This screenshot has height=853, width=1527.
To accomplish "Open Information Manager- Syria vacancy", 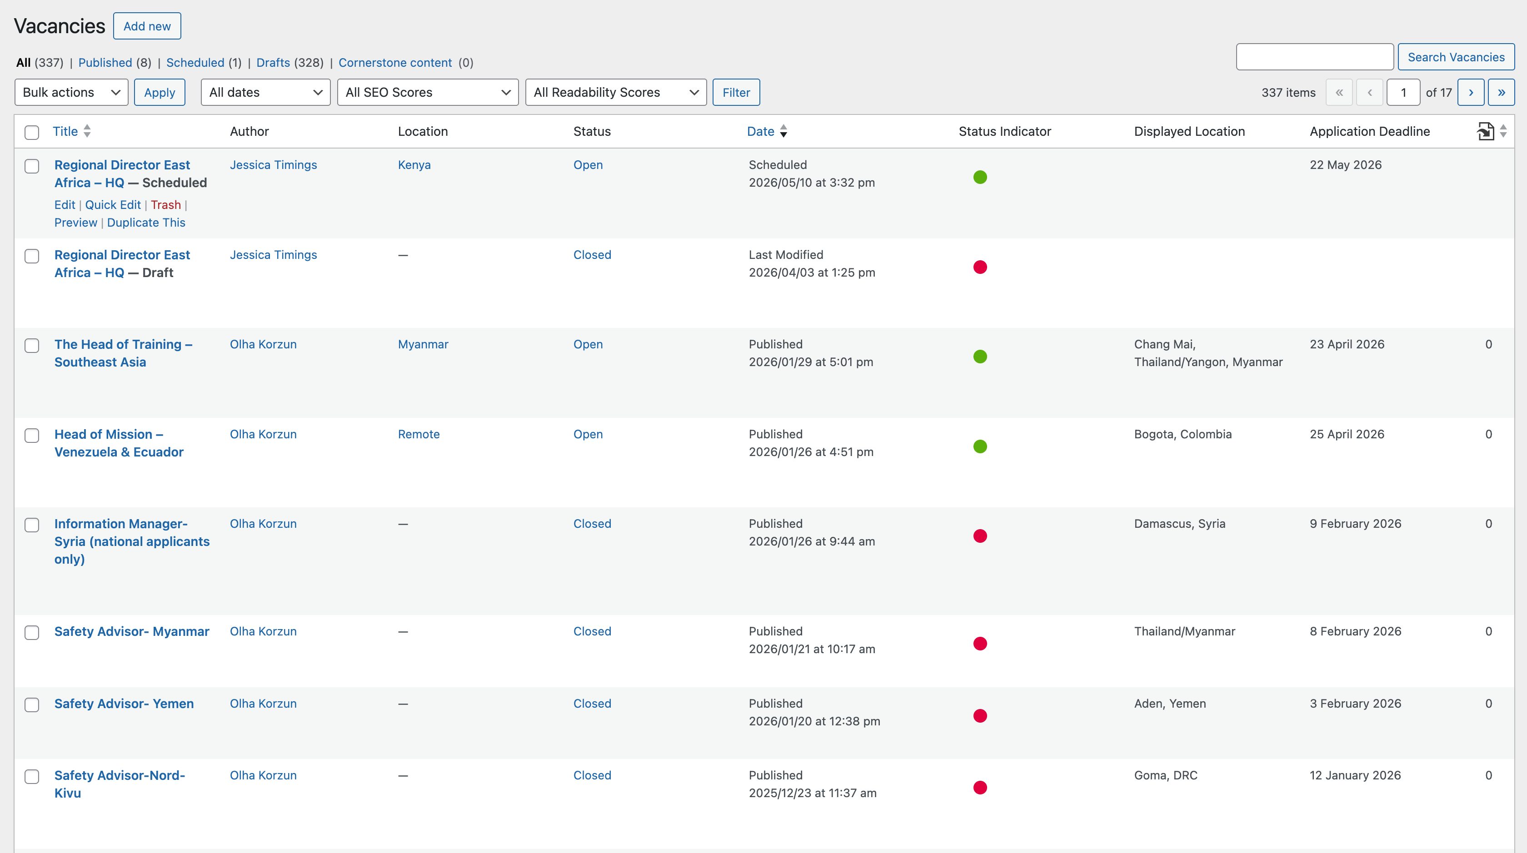I will click(132, 541).
